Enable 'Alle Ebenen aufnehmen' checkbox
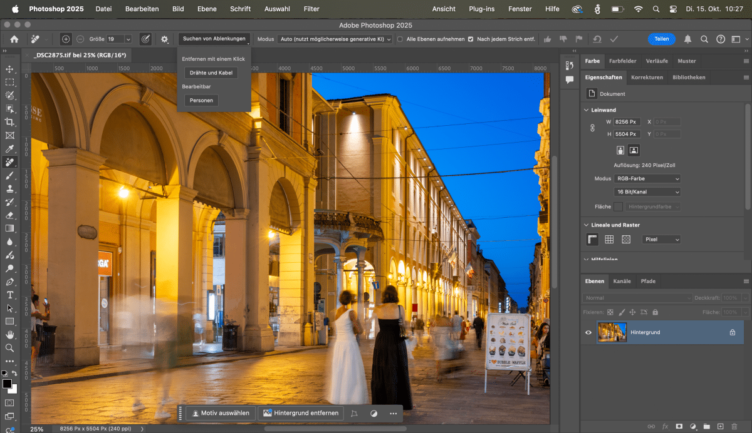The image size is (752, 433). pos(400,39)
